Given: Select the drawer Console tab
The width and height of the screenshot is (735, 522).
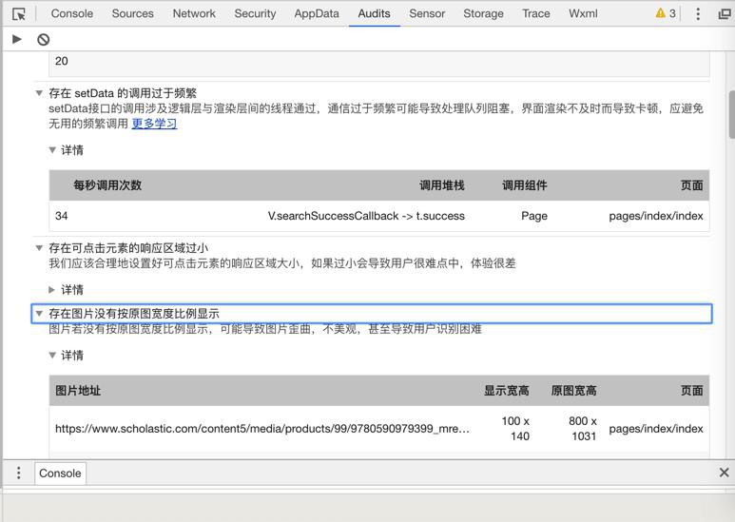Looking at the screenshot, I should [60, 474].
